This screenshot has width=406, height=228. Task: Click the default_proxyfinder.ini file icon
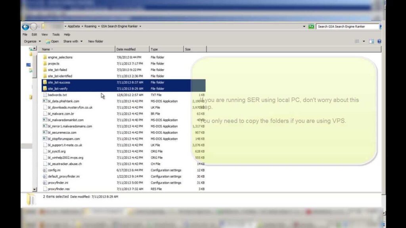45,176
